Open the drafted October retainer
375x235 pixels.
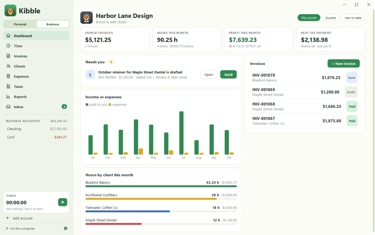tap(208, 74)
